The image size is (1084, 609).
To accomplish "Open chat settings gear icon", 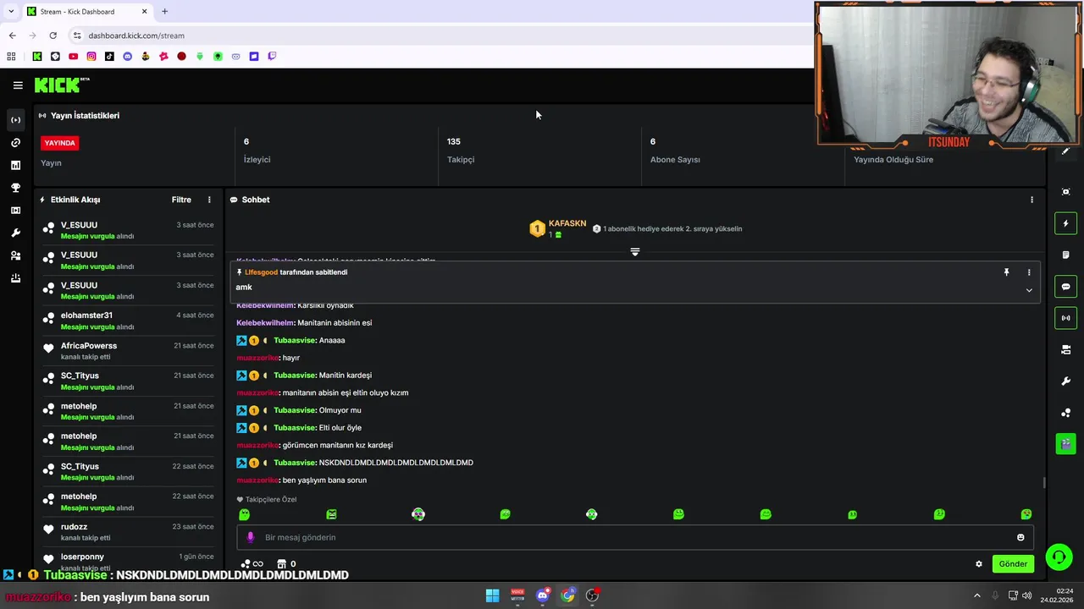I will pos(979,564).
